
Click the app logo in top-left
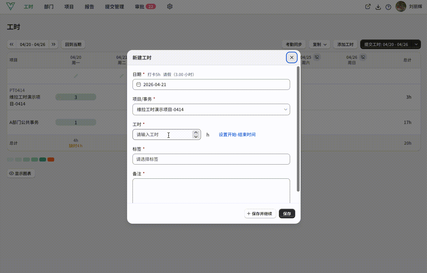coord(11,6)
